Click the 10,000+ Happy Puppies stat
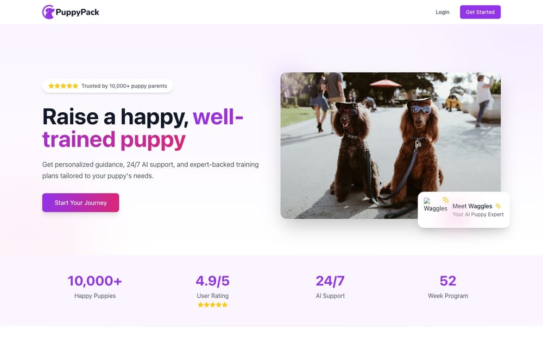The height and width of the screenshot is (339, 543). (x=95, y=287)
